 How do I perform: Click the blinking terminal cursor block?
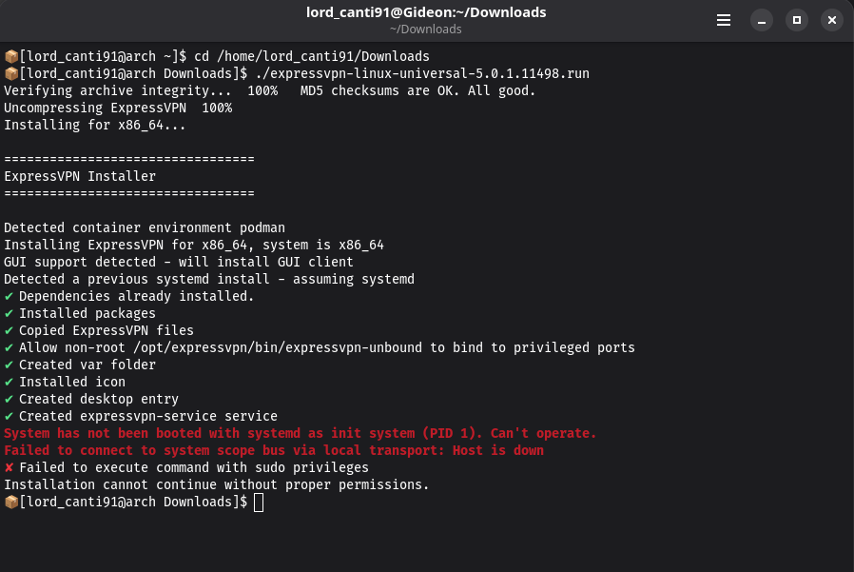(x=257, y=502)
